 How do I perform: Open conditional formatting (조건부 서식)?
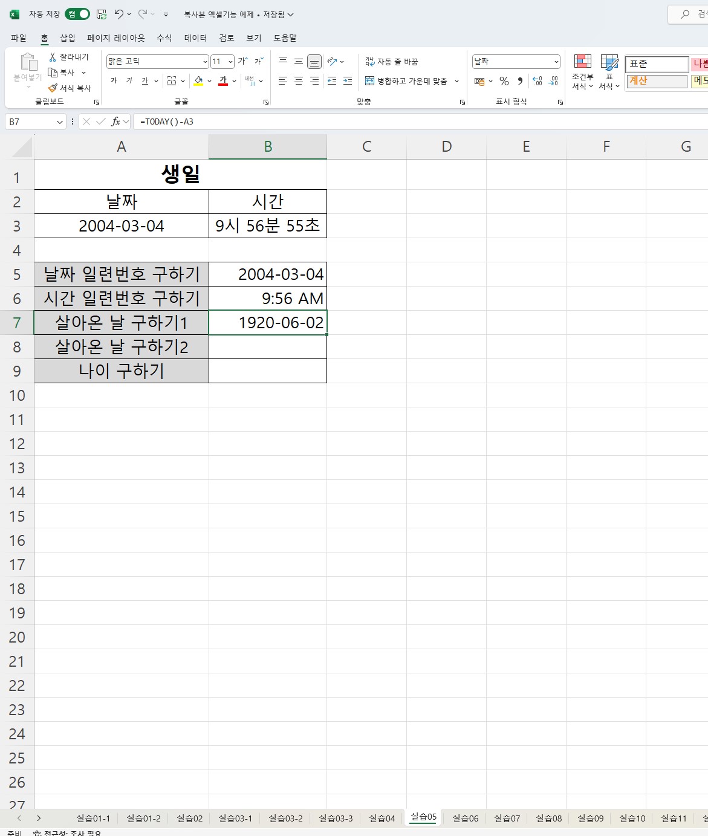(x=583, y=71)
